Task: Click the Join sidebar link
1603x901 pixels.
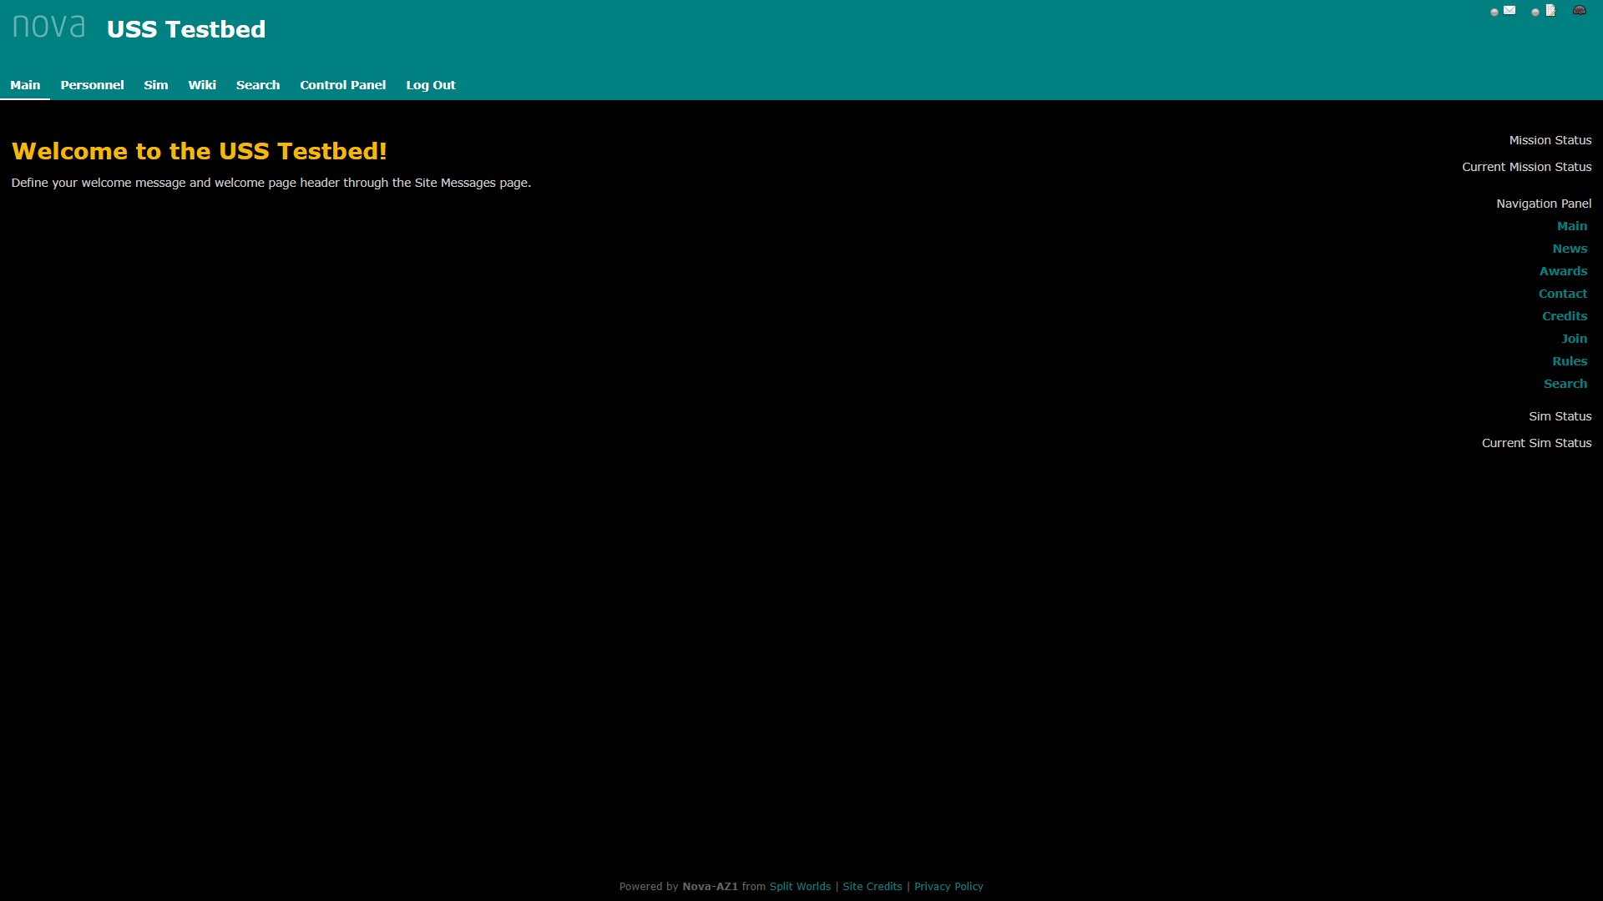Action: (1574, 339)
